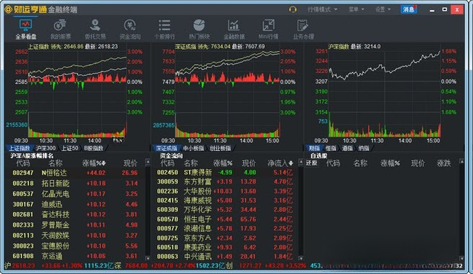Select capital flow row 中兴通讯
This screenshot has width=473, height=274.
click(226, 257)
